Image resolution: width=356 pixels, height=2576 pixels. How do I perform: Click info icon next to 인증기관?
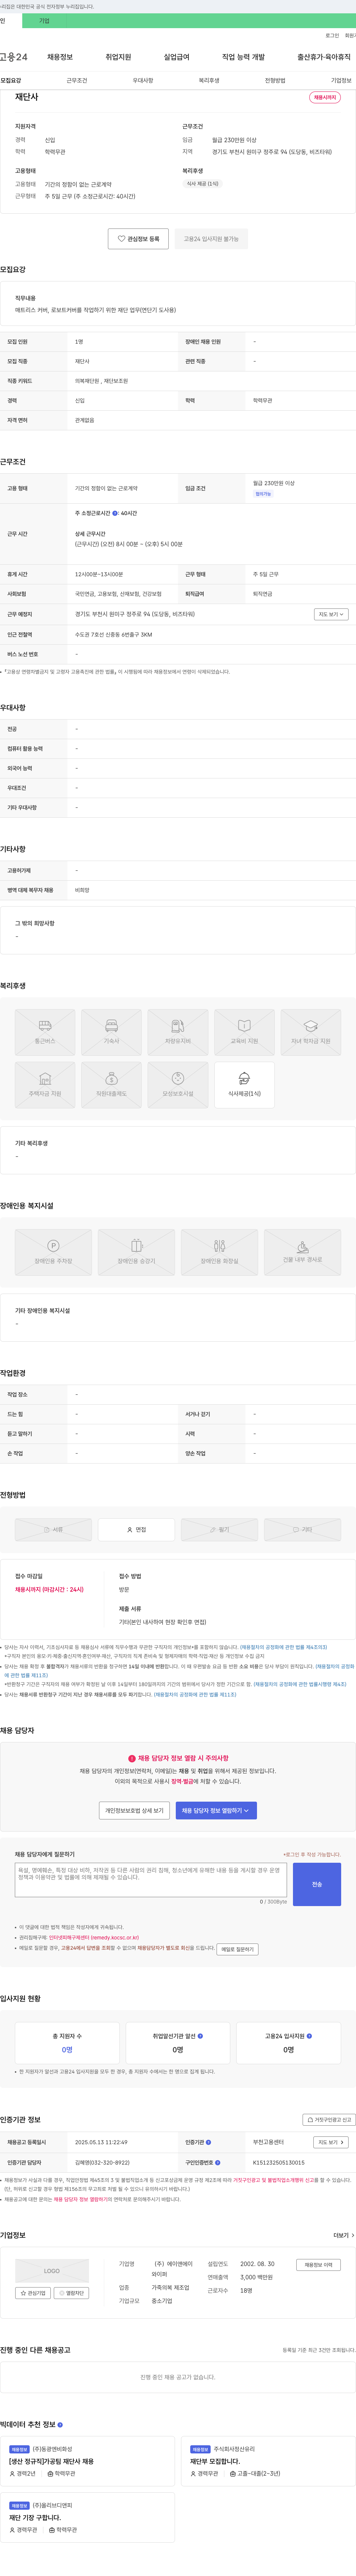click(208, 2142)
